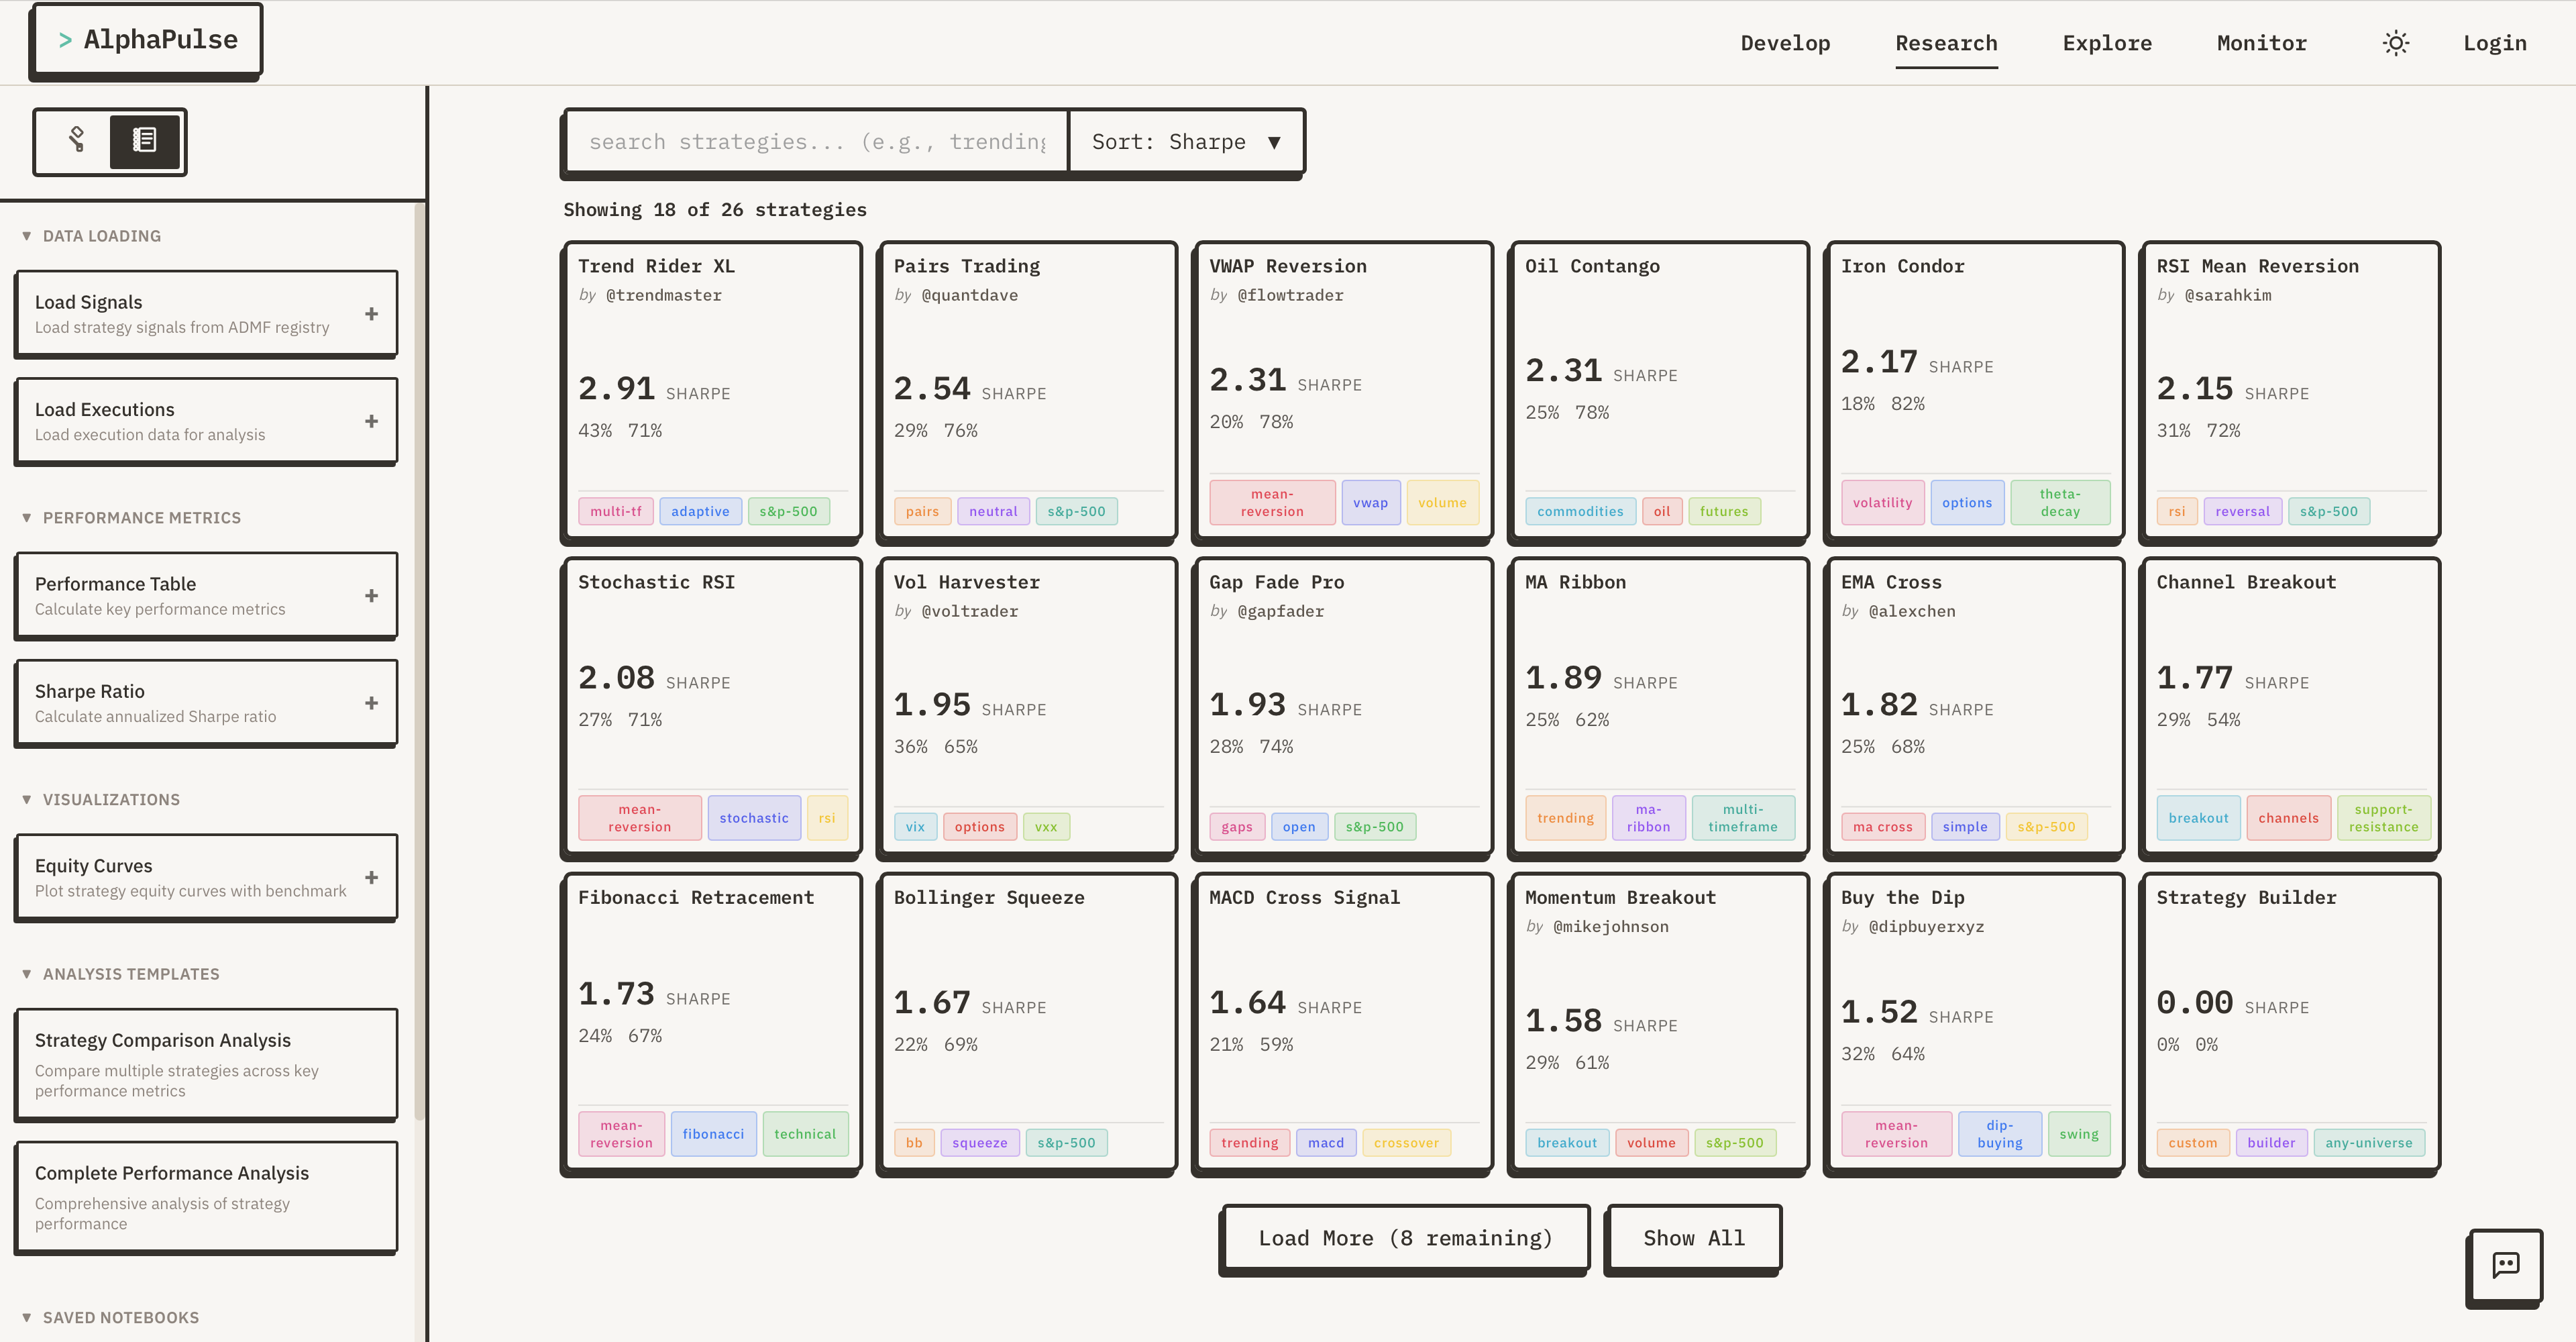The height and width of the screenshot is (1342, 2576).
Task: Toggle light/dark theme sun icon
Action: pyautogui.click(x=2395, y=43)
